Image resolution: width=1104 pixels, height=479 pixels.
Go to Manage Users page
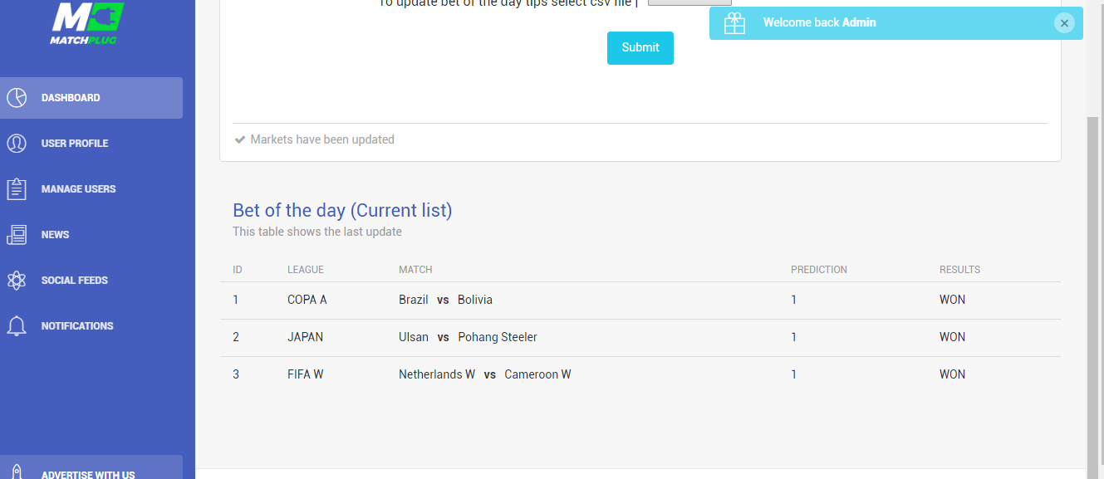point(78,189)
